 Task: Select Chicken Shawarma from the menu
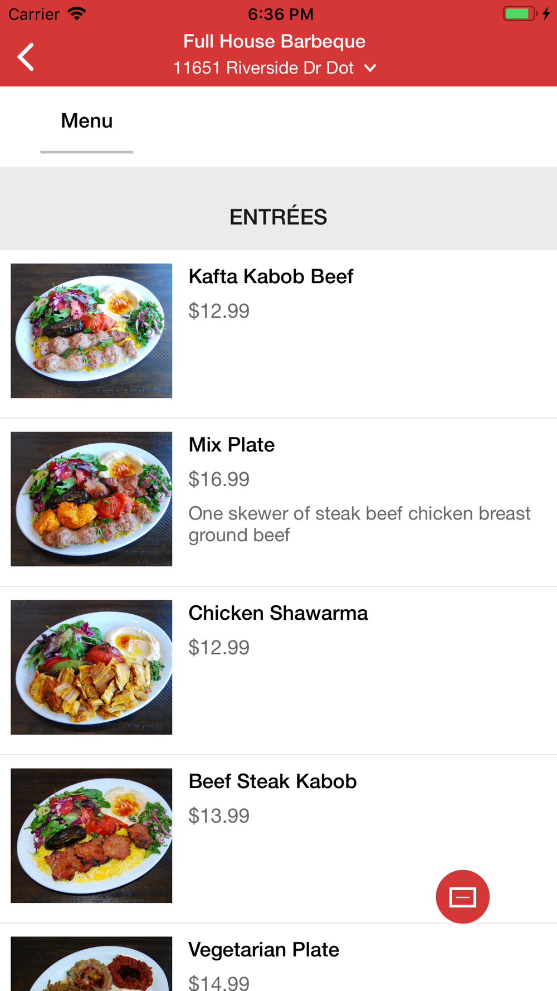(x=278, y=613)
